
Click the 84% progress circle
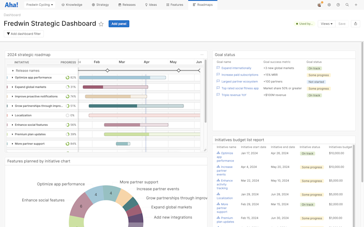coord(67,144)
